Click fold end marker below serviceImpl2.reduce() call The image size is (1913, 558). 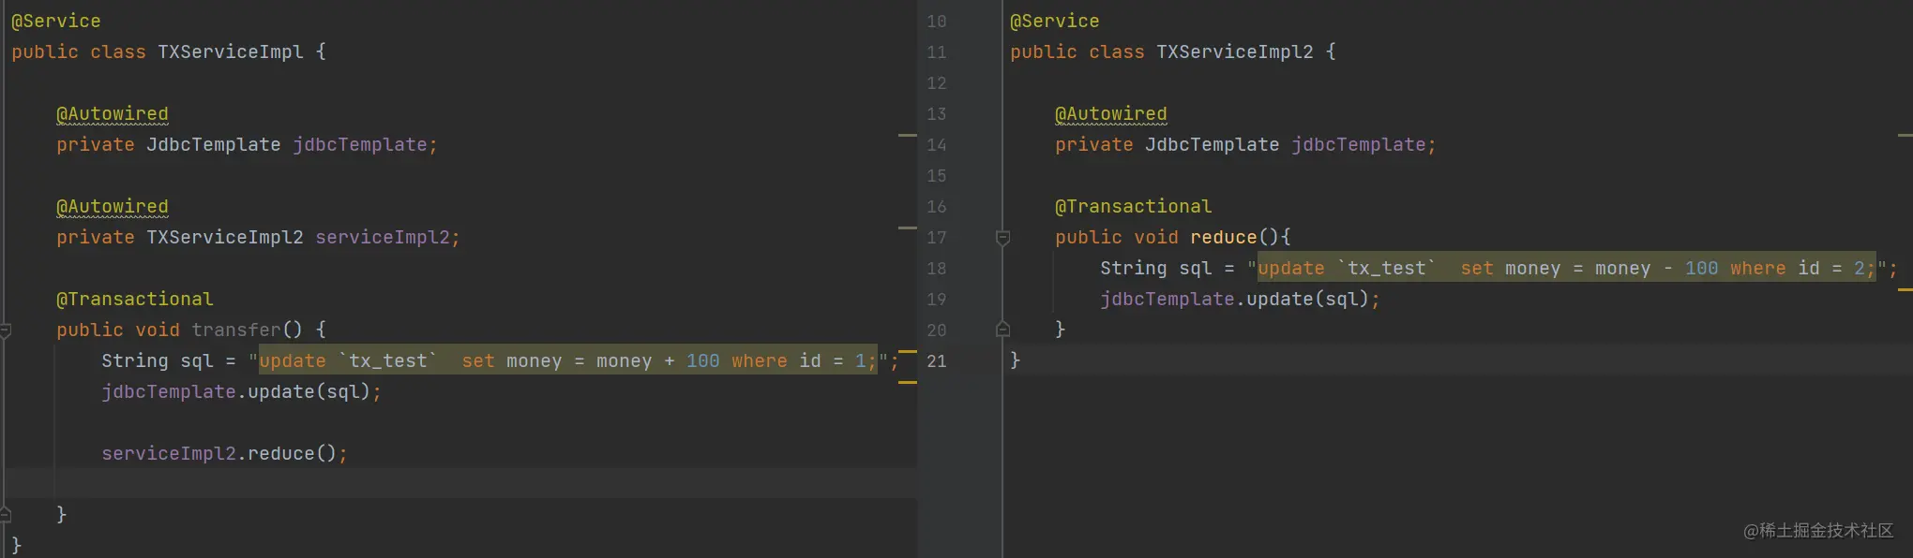(5, 514)
